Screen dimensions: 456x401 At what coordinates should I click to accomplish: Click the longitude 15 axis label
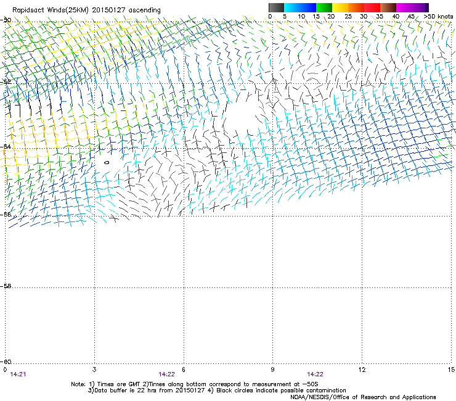tap(451, 370)
